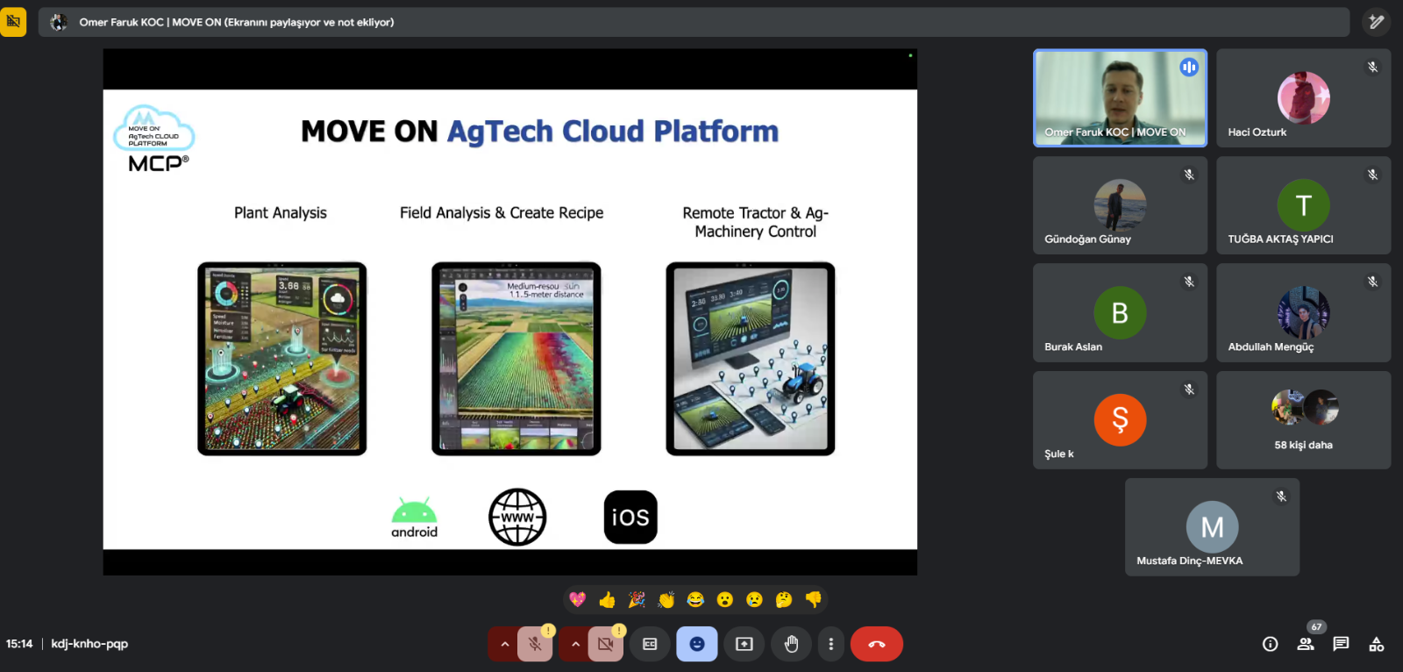Open meeting details info icon
The width and height of the screenshot is (1403, 672).
[x=1270, y=644]
